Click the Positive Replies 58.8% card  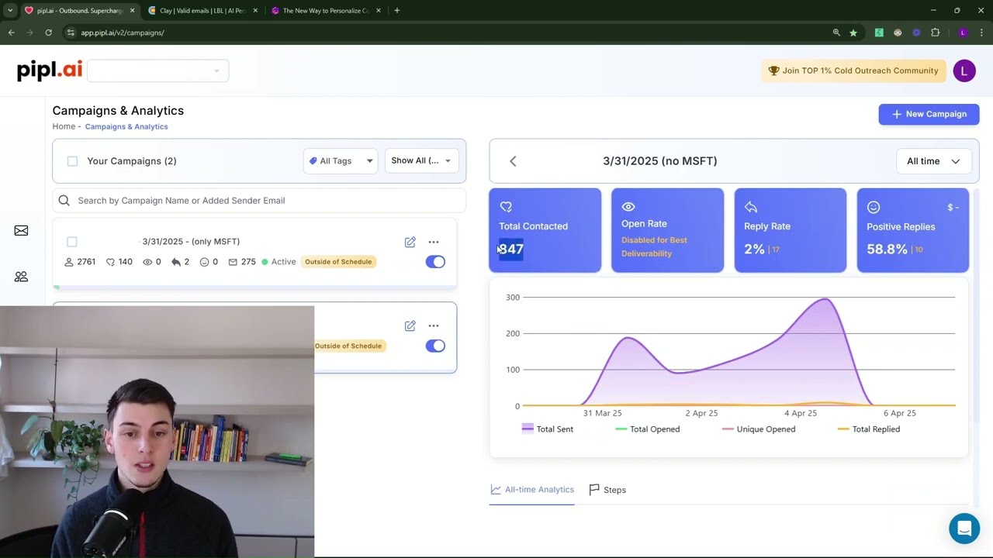pos(912,230)
